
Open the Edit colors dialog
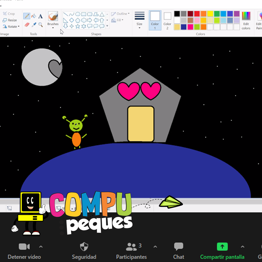pyautogui.click(x=246, y=20)
